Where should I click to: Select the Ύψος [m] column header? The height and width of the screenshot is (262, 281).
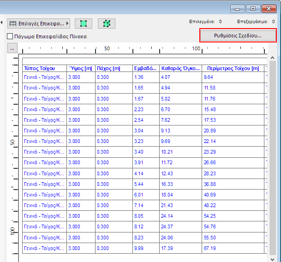80,68
